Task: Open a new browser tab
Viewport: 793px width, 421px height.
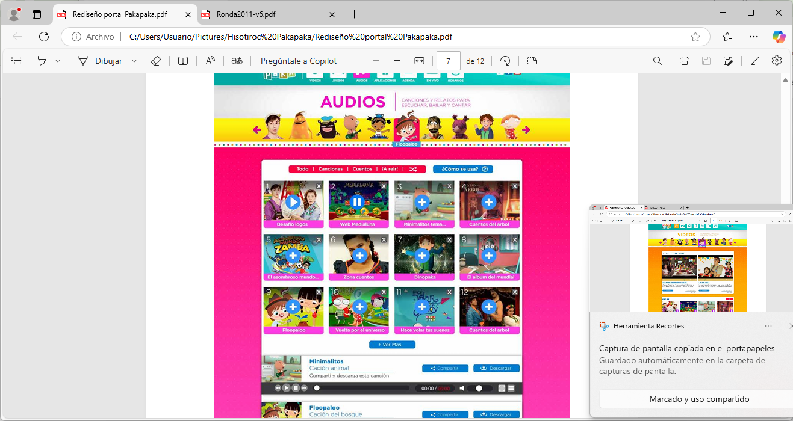Action: click(355, 14)
